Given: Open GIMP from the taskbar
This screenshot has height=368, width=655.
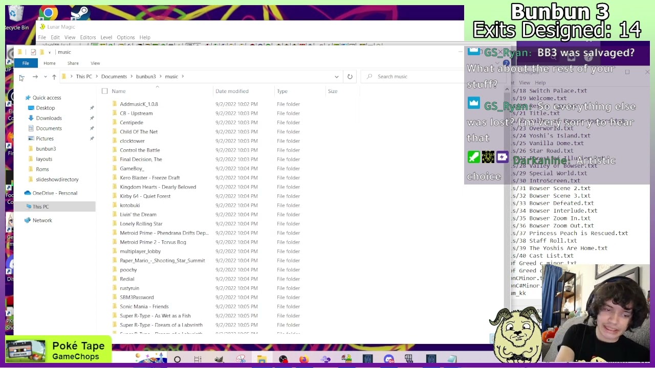Looking at the screenshot, I should 219,360.
